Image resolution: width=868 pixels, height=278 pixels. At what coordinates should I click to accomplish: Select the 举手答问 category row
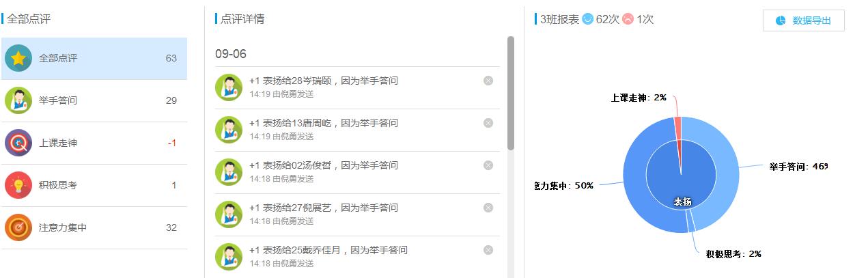94,100
